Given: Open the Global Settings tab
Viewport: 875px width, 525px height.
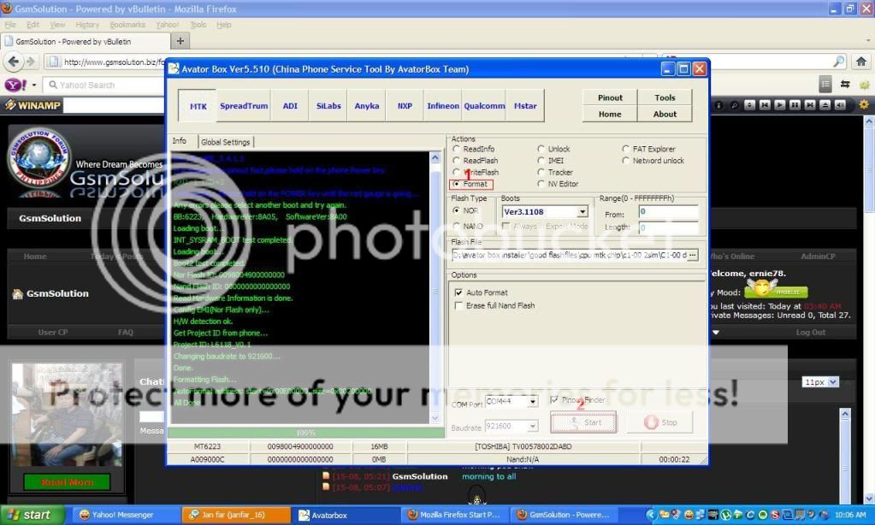Looking at the screenshot, I should click(226, 142).
